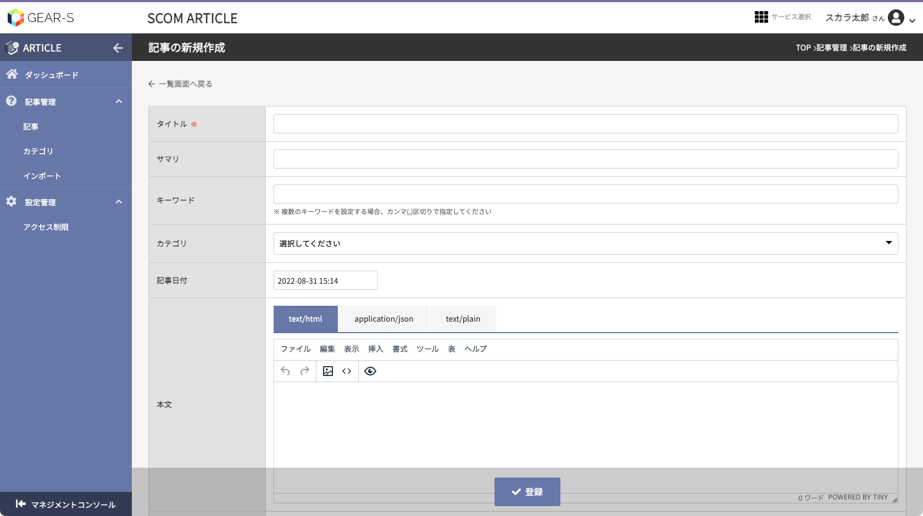Viewport: 923px width, 516px height.
Task: Go back via 一覧画面へ戻る link
Action: pos(180,84)
